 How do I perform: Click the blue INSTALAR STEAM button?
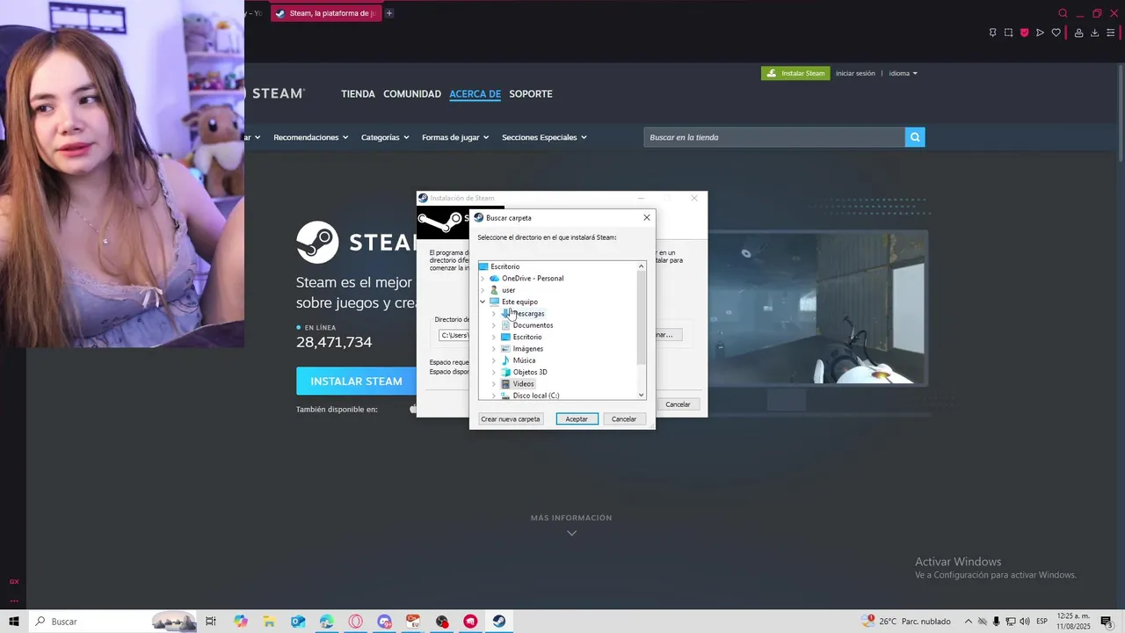tap(356, 381)
